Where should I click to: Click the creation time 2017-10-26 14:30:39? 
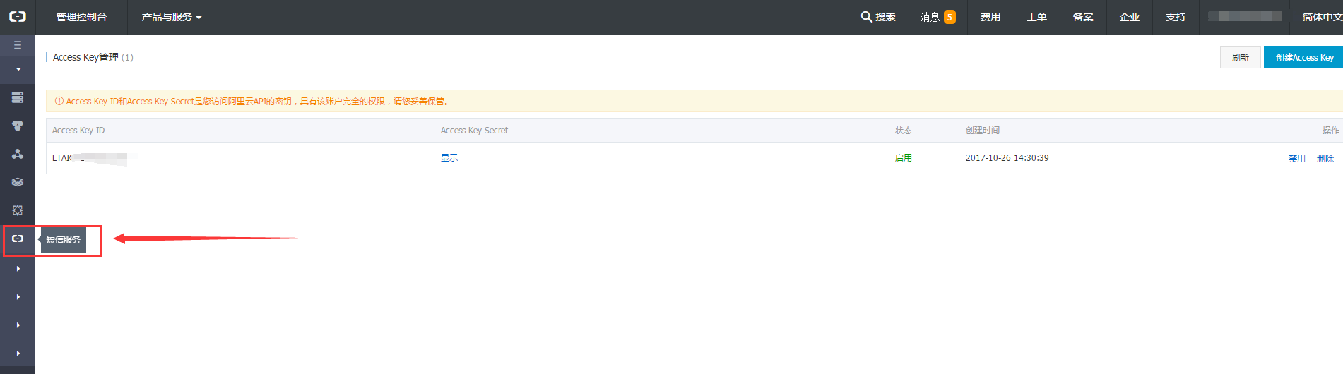point(1007,158)
